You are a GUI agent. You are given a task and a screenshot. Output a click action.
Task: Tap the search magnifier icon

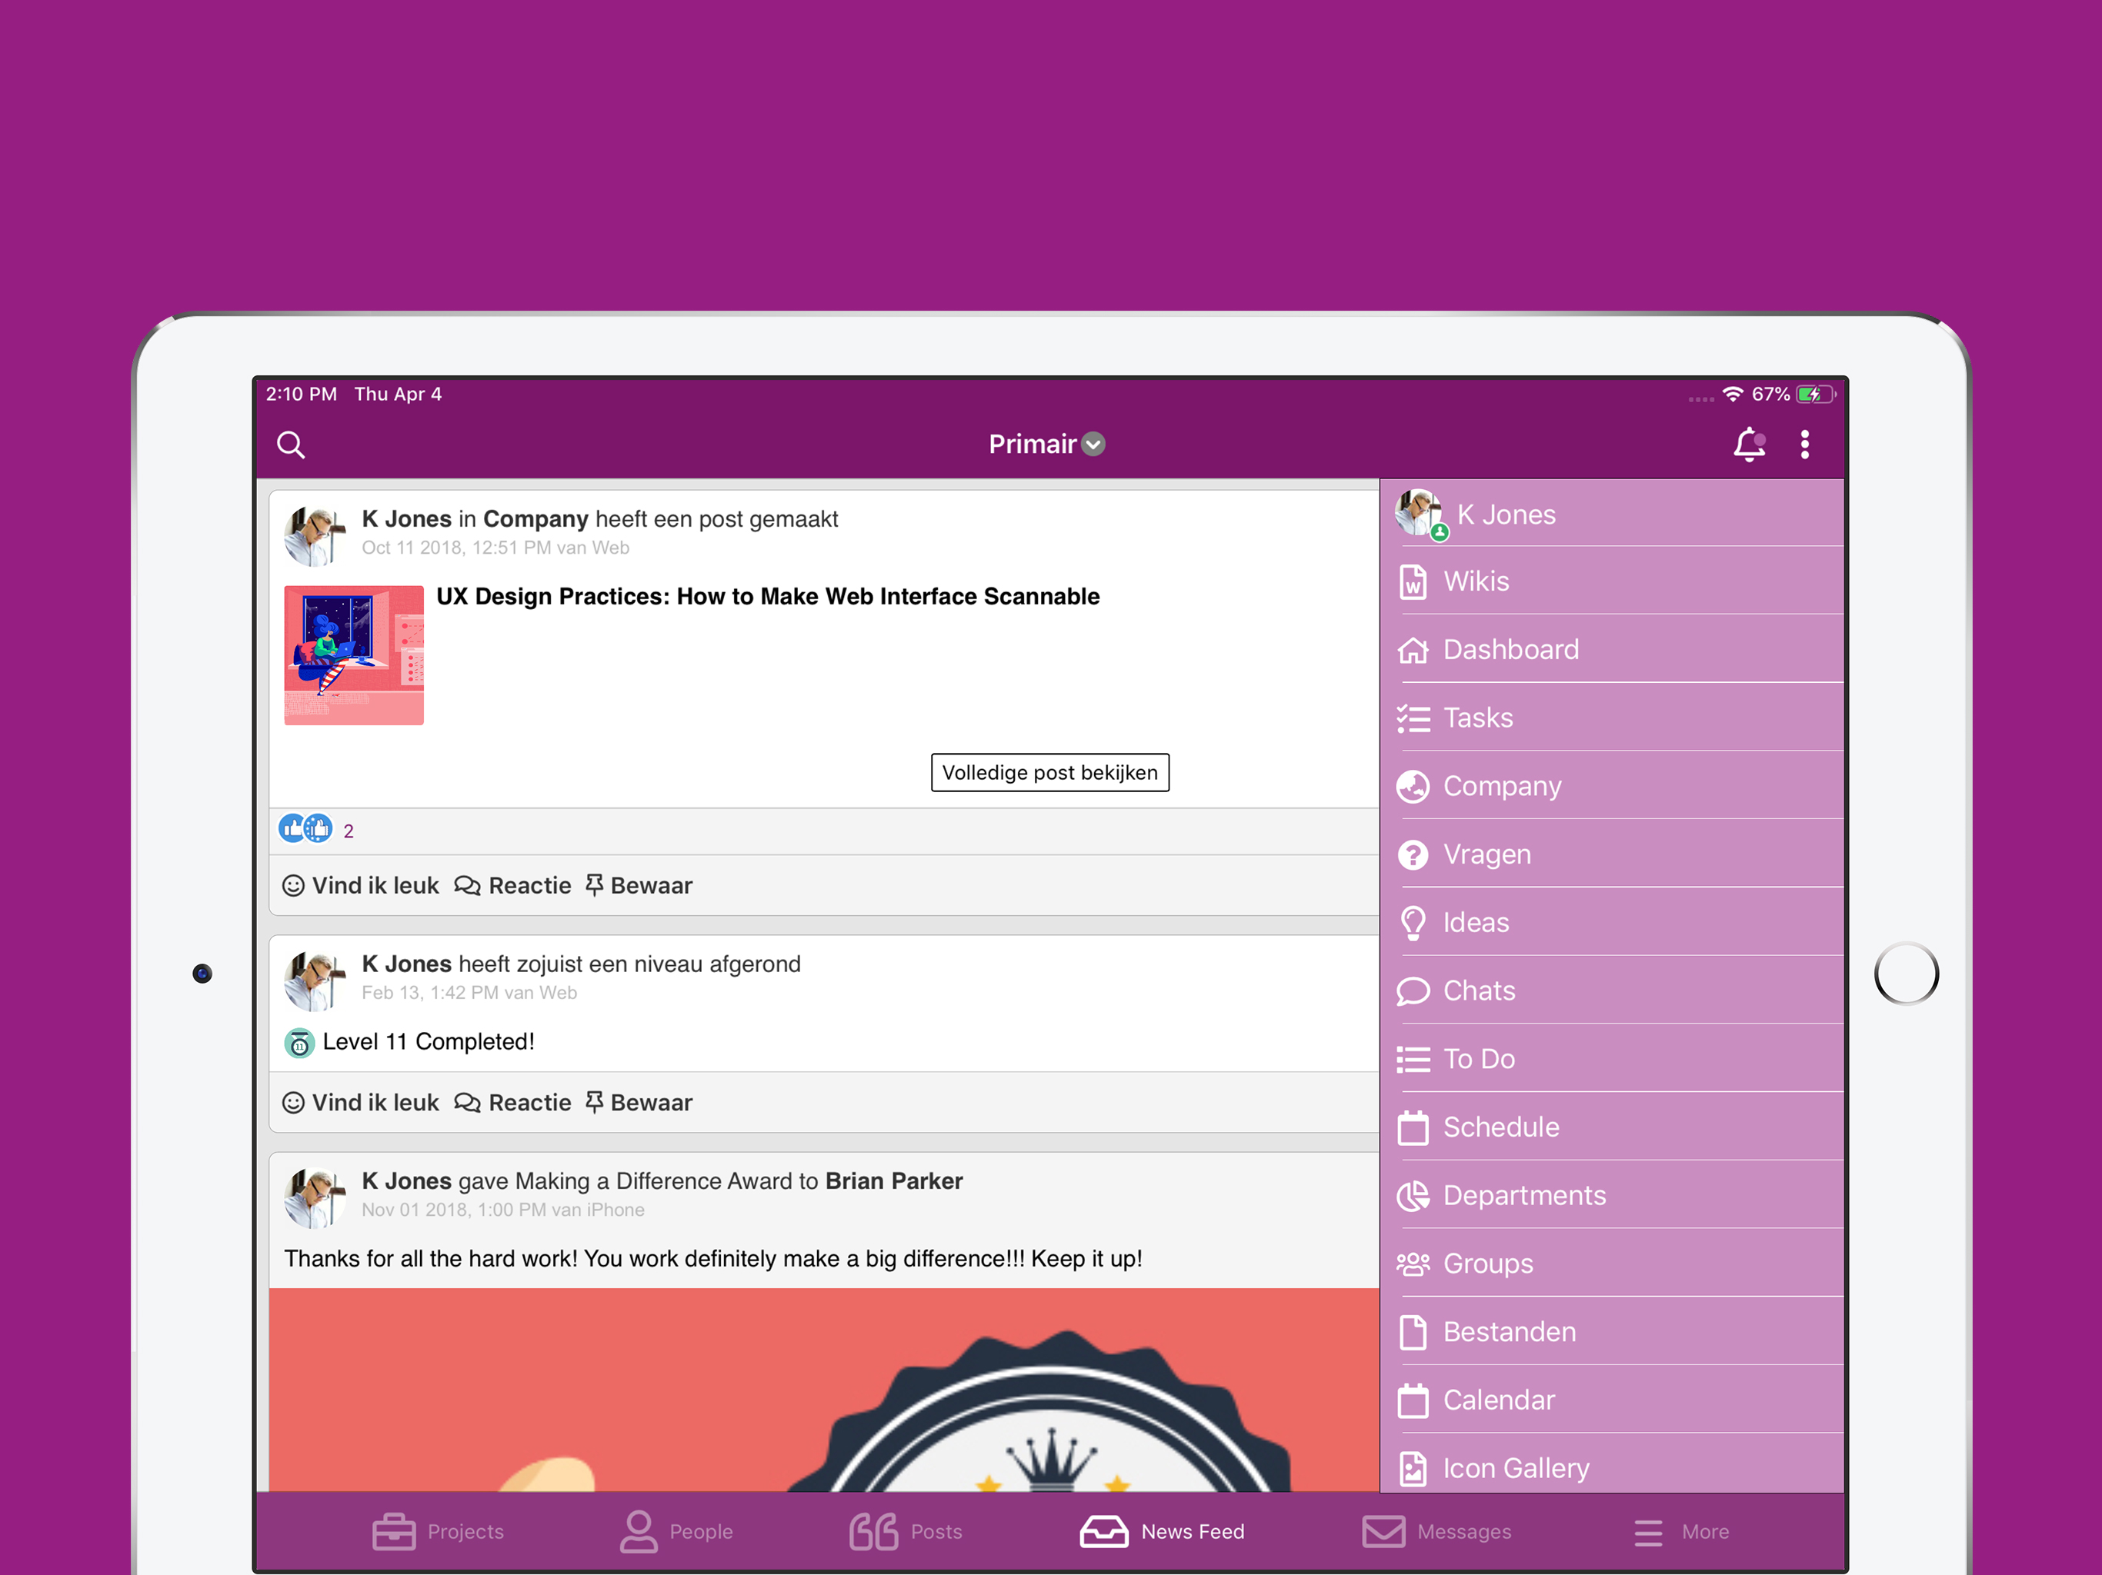pyautogui.click(x=291, y=445)
